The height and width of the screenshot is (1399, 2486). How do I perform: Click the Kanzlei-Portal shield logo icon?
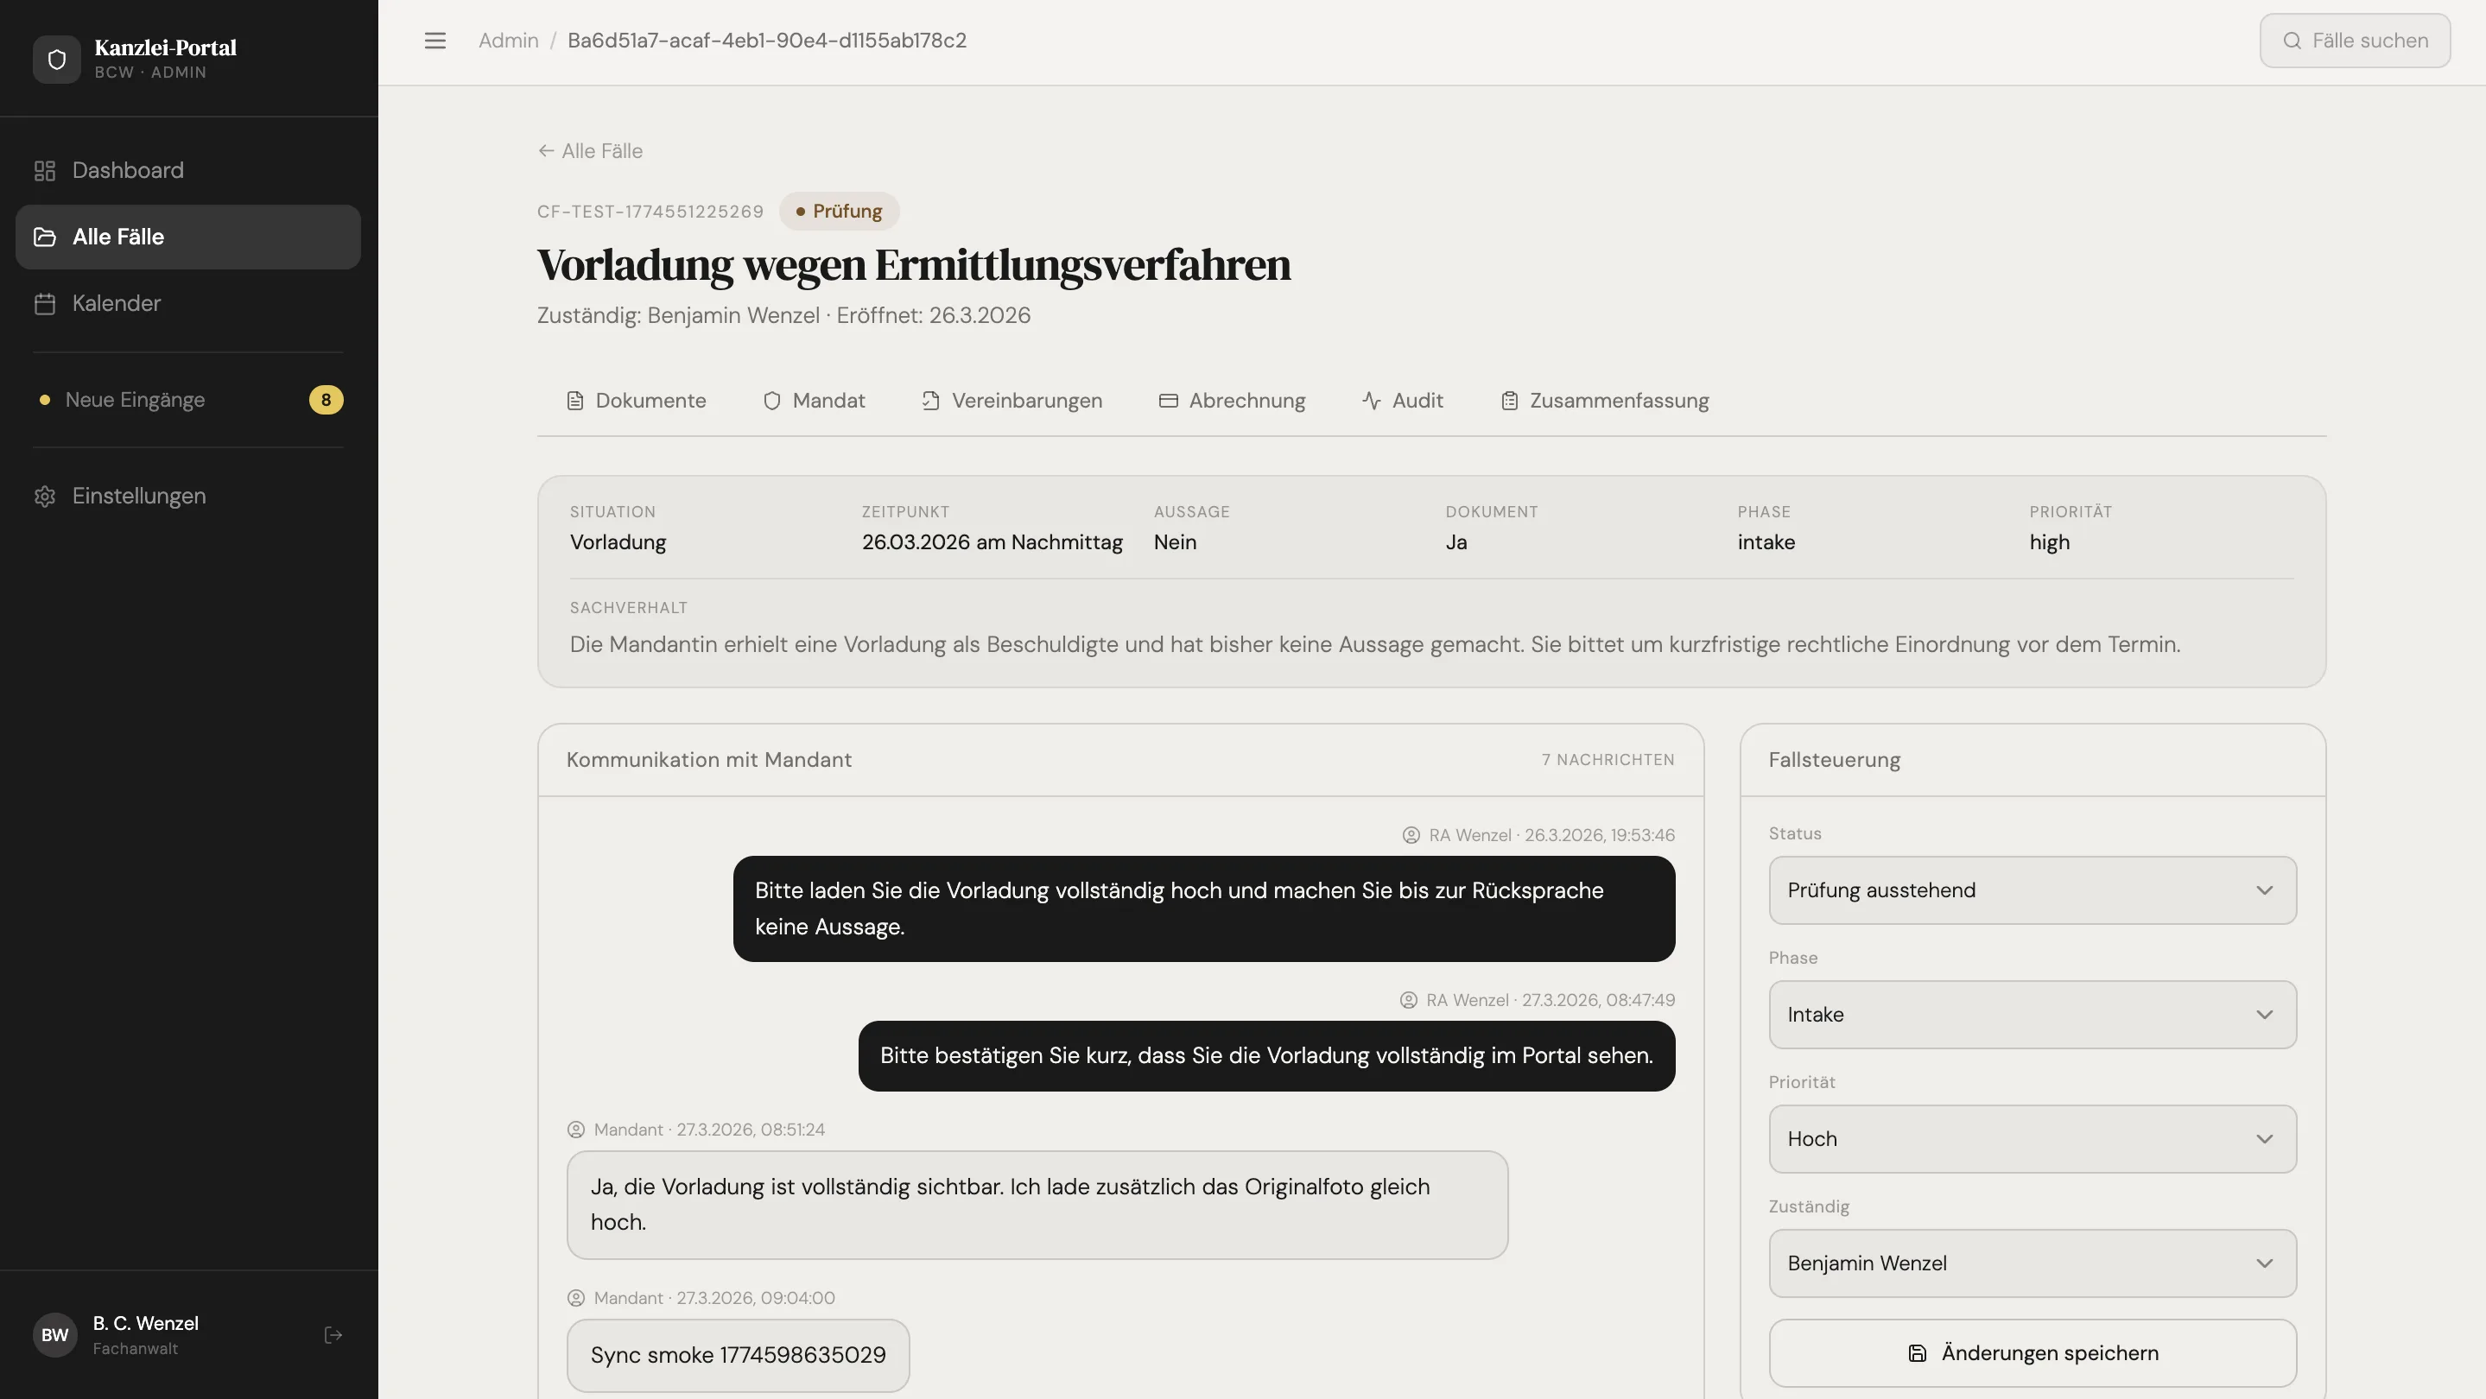57,59
